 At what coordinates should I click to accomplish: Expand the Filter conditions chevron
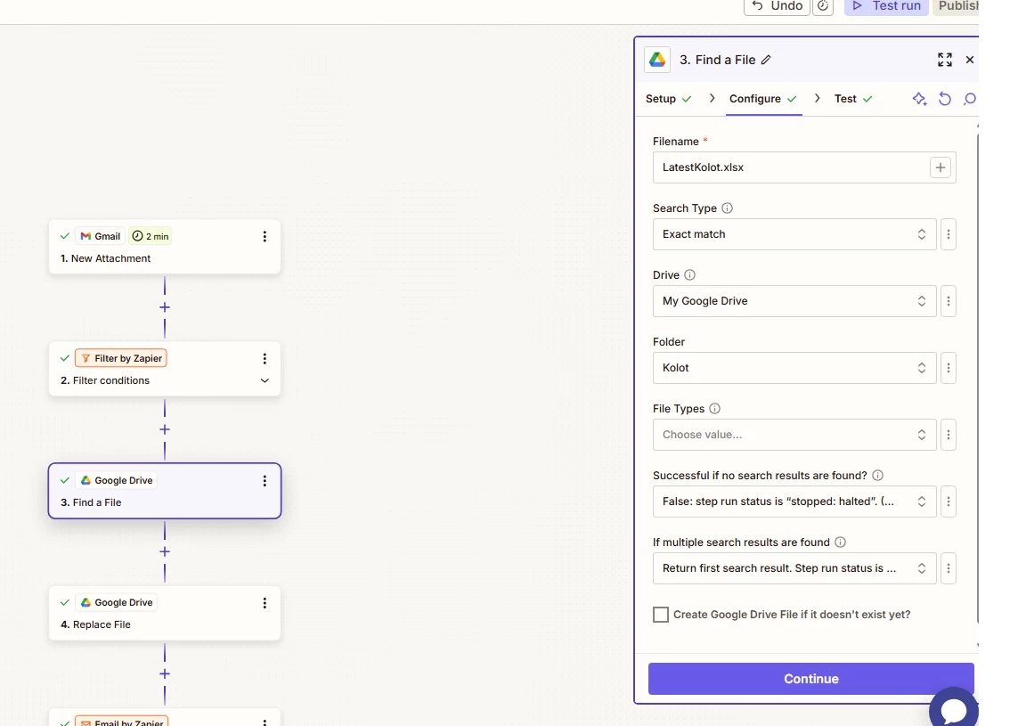(265, 380)
